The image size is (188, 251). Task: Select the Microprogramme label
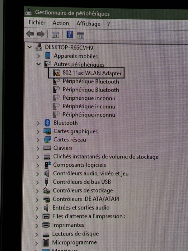pos(74,243)
